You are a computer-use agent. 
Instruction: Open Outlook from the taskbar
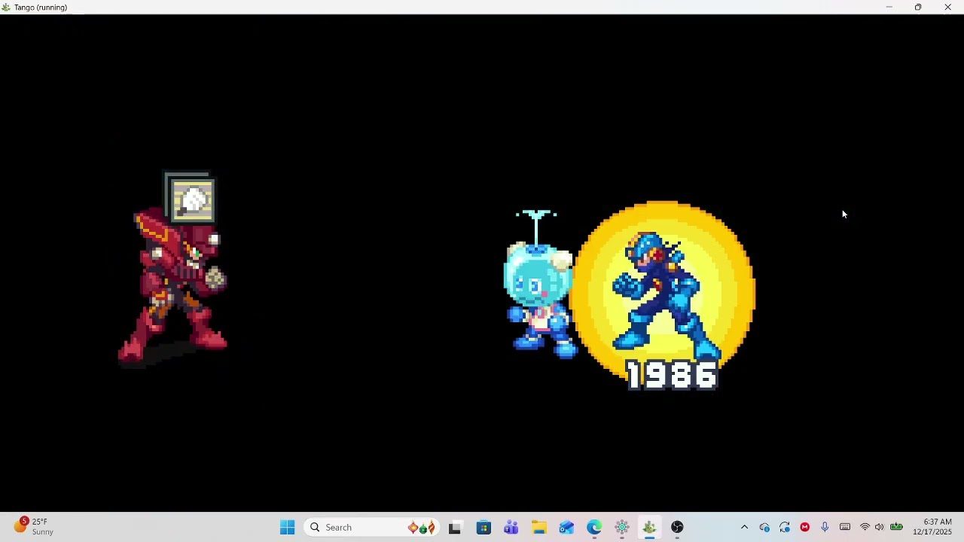point(566,528)
